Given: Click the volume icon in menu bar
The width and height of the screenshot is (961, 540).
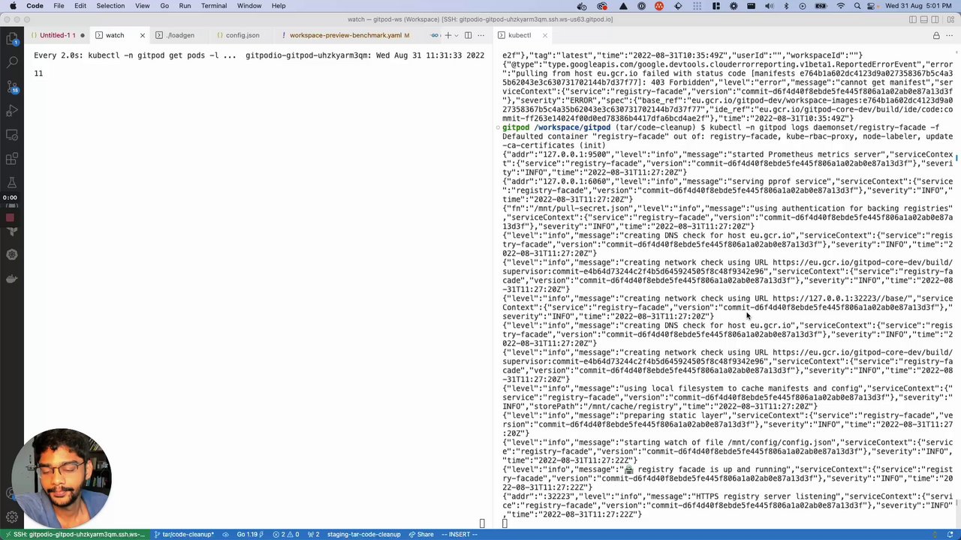Looking at the screenshot, I should click(x=768, y=6).
